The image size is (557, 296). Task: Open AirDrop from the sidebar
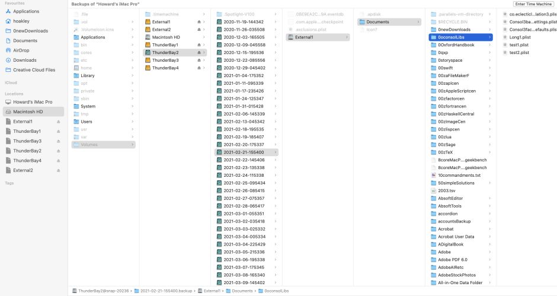point(21,50)
